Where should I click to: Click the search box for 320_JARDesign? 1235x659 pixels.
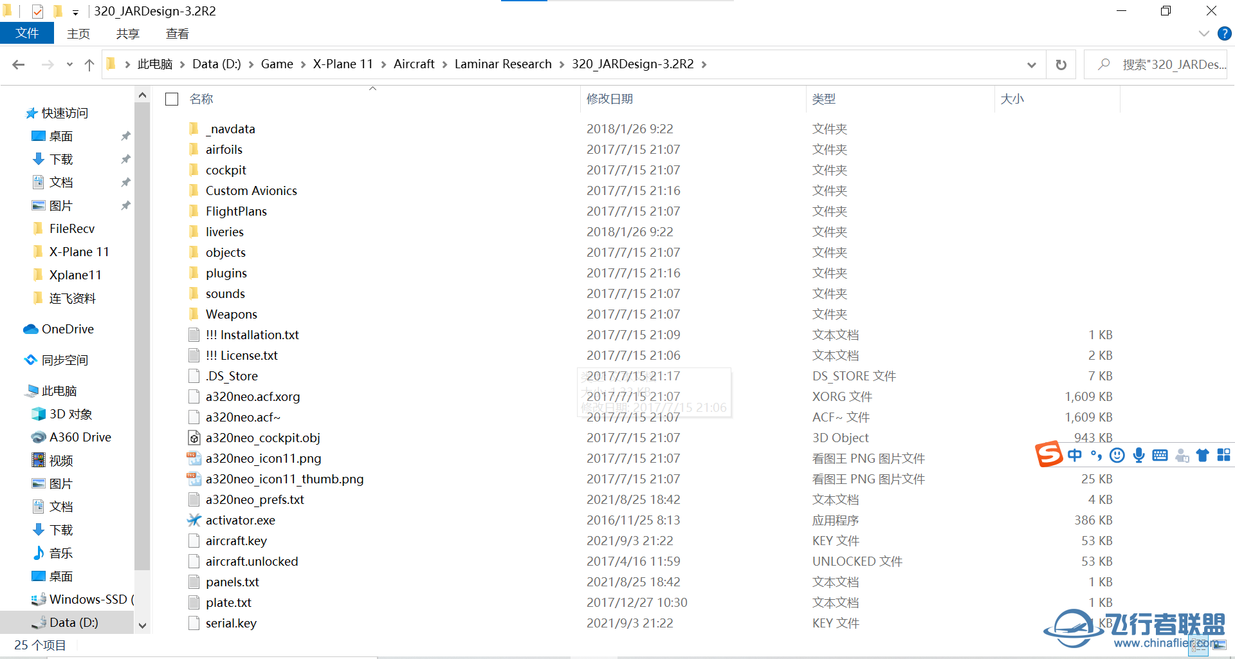coord(1156,64)
